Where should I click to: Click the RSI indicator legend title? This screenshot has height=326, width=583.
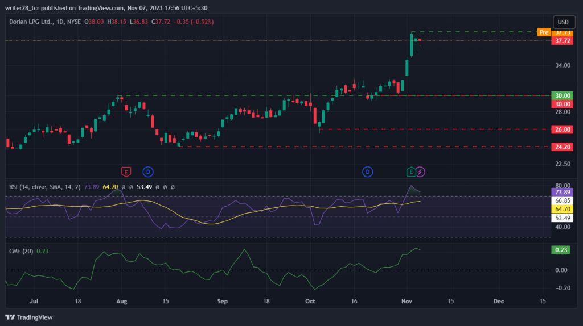[44, 187]
